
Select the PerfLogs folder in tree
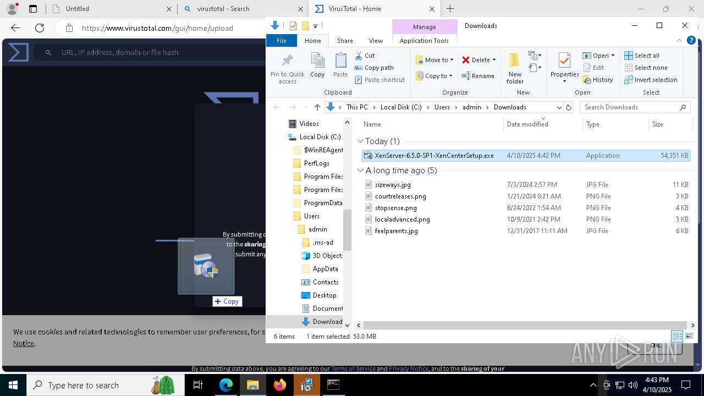[311, 163]
